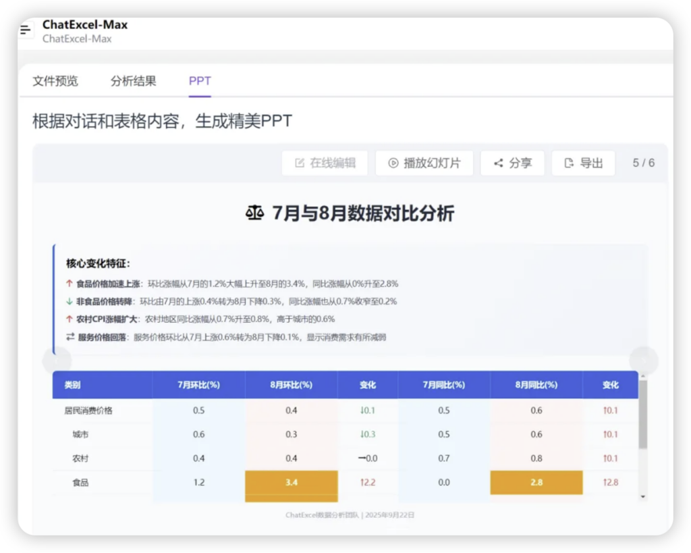Viewport: 691px width, 553px height.
Task: Switch to the 文件预览 tab
Action: click(x=55, y=81)
